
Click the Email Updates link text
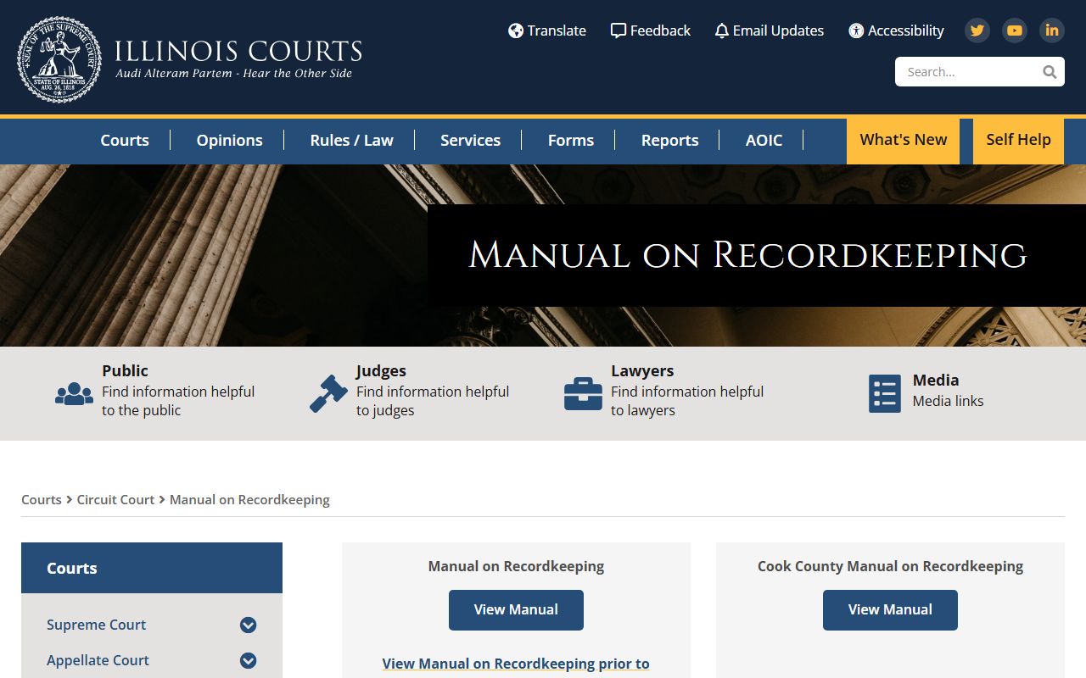[778, 31]
